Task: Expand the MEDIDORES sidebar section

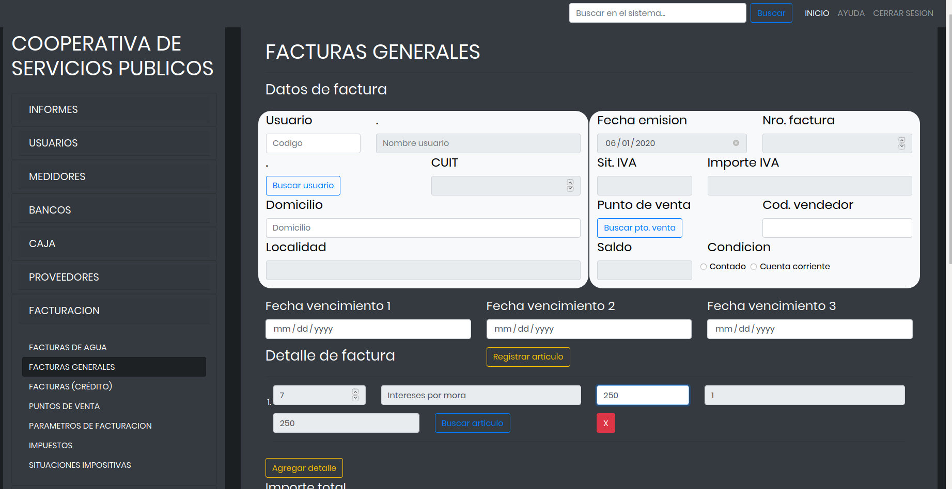Action: (114, 176)
